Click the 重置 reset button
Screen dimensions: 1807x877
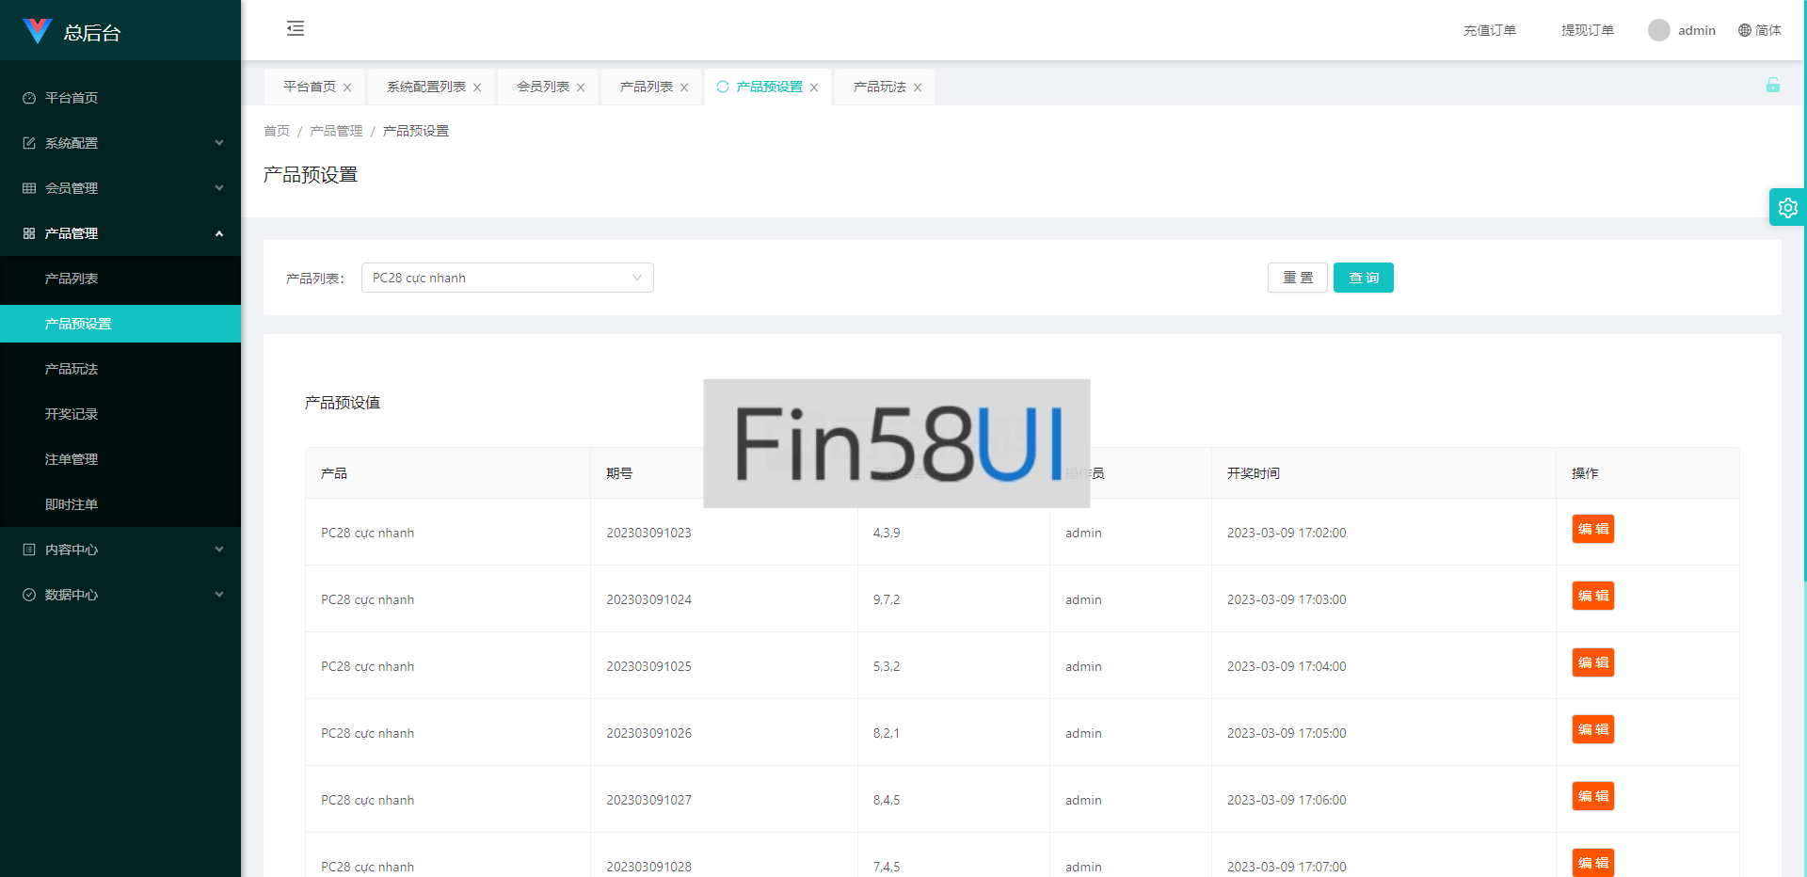pyautogui.click(x=1297, y=278)
